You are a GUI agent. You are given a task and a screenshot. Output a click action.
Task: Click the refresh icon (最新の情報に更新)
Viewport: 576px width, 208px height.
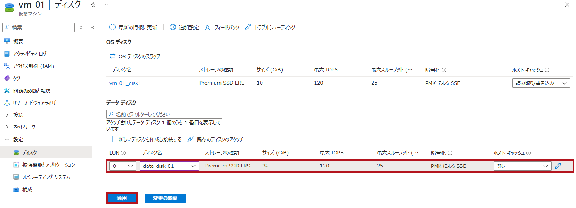112,27
